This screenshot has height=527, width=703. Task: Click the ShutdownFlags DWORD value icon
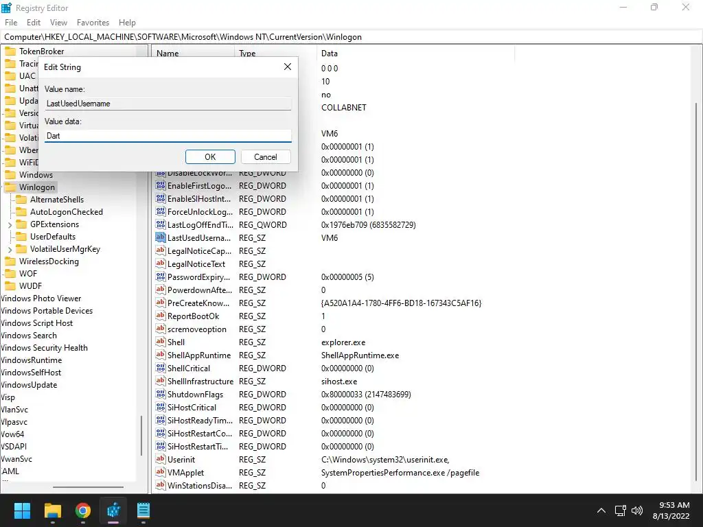click(x=161, y=394)
